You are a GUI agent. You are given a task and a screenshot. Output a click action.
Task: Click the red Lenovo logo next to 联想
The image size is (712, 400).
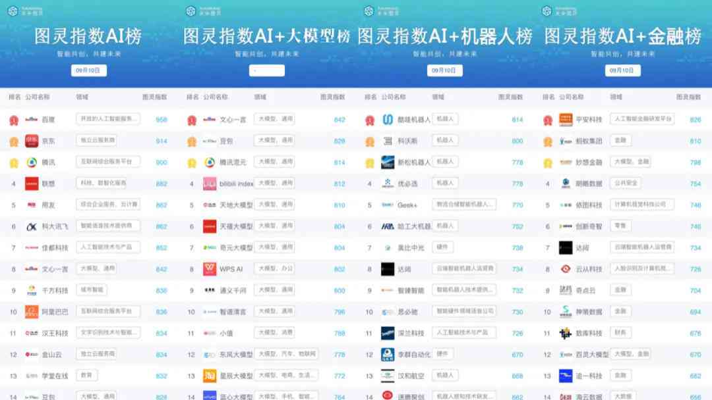(32, 184)
